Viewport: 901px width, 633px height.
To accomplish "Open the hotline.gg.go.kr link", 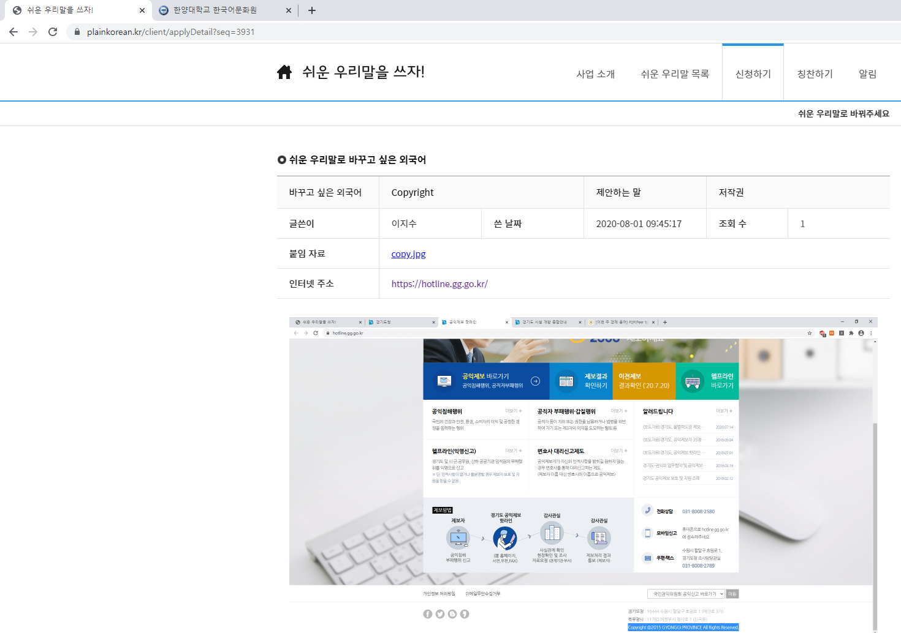I will [x=439, y=284].
